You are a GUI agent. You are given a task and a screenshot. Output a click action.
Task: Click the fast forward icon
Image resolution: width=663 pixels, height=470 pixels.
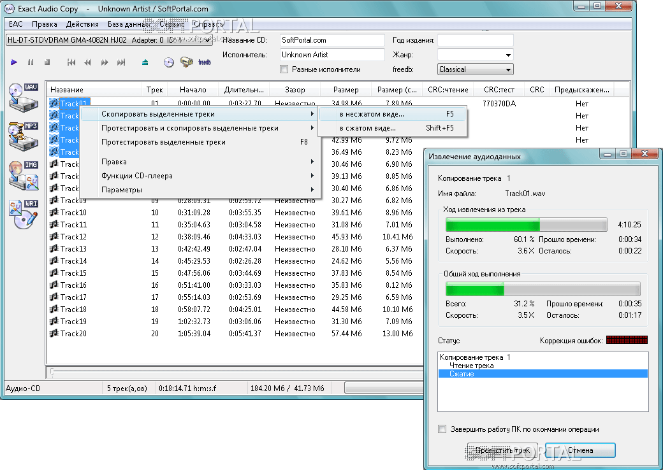[105, 62]
